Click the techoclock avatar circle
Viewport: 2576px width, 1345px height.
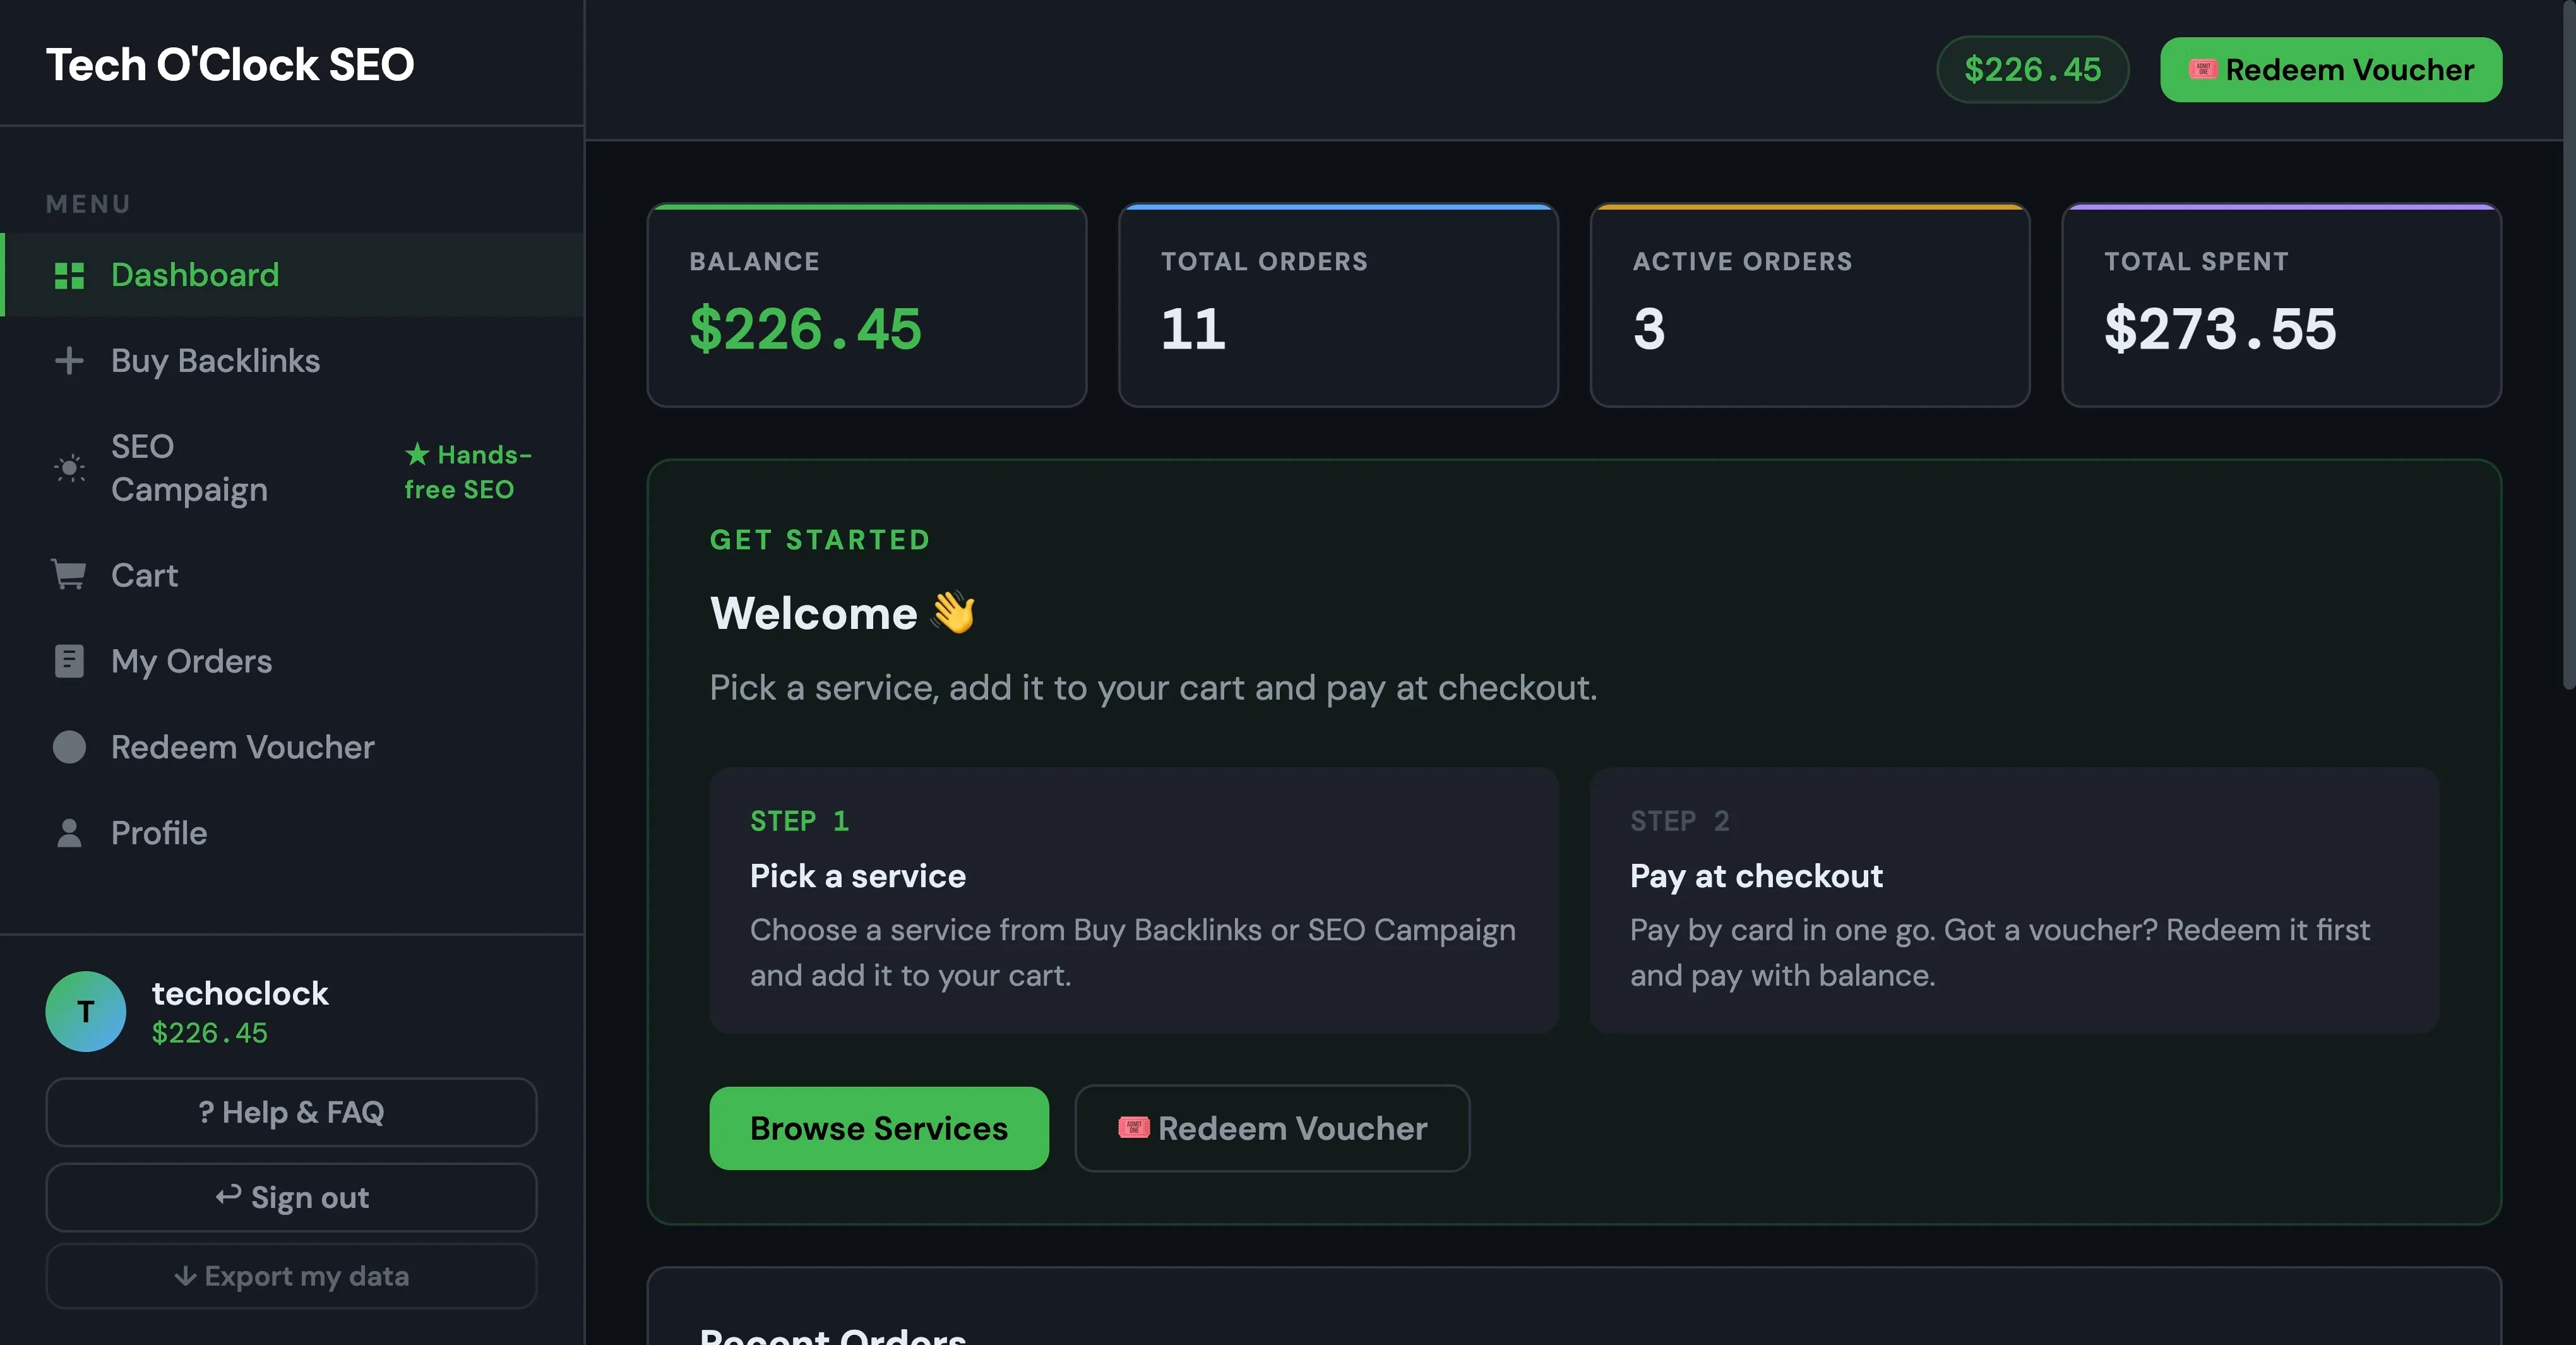click(x=86, y=1011)
